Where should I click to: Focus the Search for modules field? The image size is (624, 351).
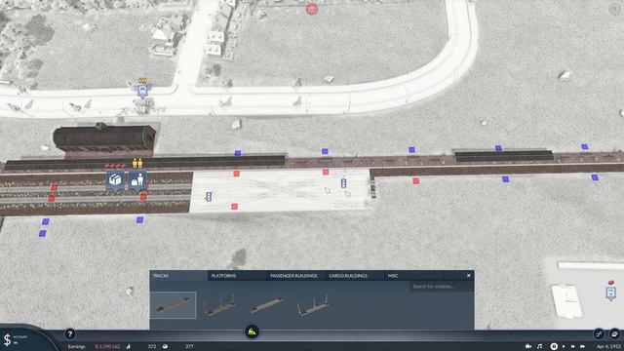click(x=441, y=286)
